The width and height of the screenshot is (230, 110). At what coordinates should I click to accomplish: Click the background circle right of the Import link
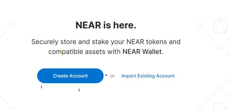pos(220,88)
